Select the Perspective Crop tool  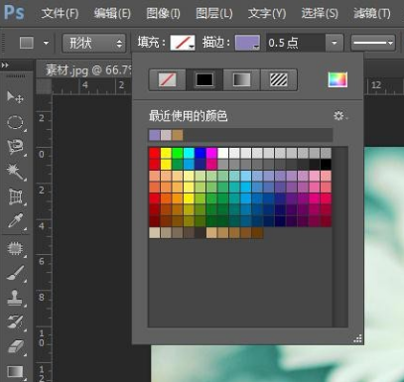coord(15,197)
